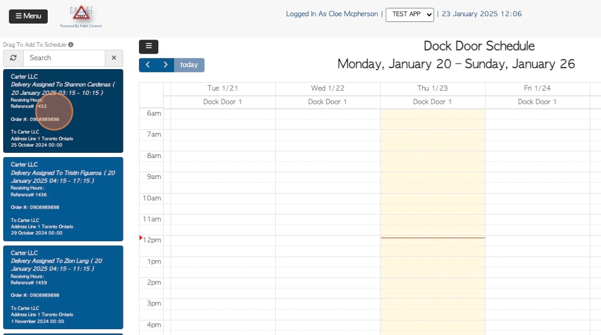Viewport: 601px width, 335px height.
Task: Open the hamburger options above calendar
Action: pyautogui.click(x=149, y=46)
